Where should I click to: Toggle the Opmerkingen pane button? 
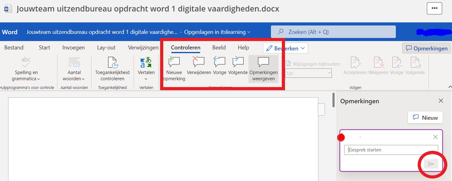[426, 48]
